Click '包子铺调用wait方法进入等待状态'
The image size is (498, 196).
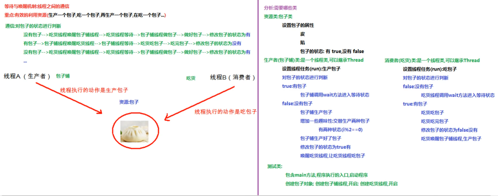pos(335,95)
